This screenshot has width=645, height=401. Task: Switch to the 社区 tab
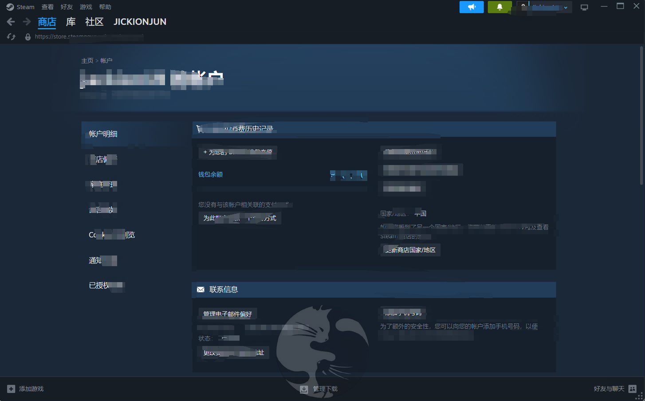[x=94, y=22]
